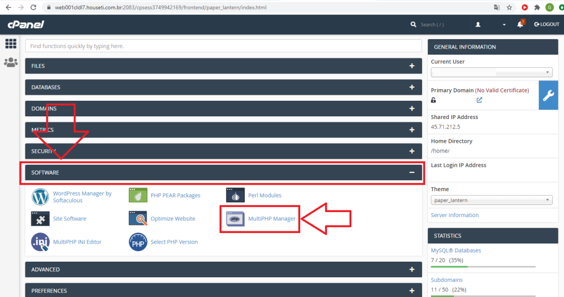Image resolution: width=564 pixels, height=297 pixels.
Task: Open the Select PHP Version icon
Action: pyautogui.click(x=138, y=242)
